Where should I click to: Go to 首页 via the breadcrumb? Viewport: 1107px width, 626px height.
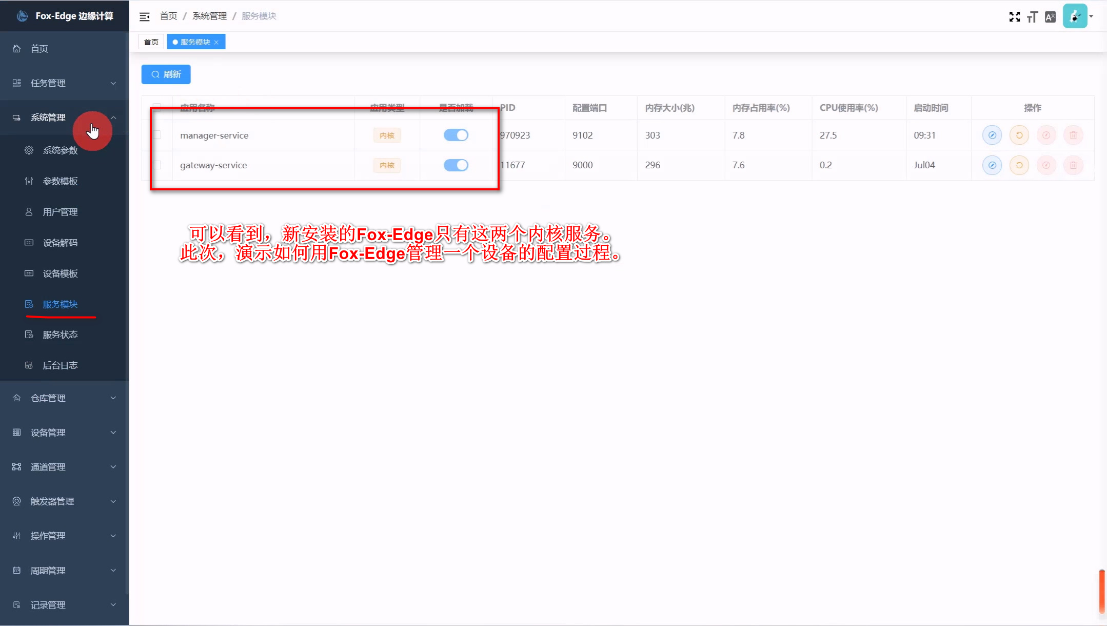[x=169, y=16]
